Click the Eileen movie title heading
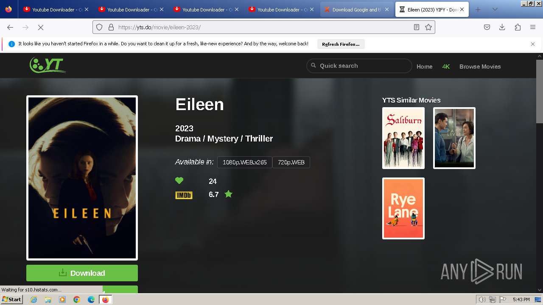 [199, 104]
